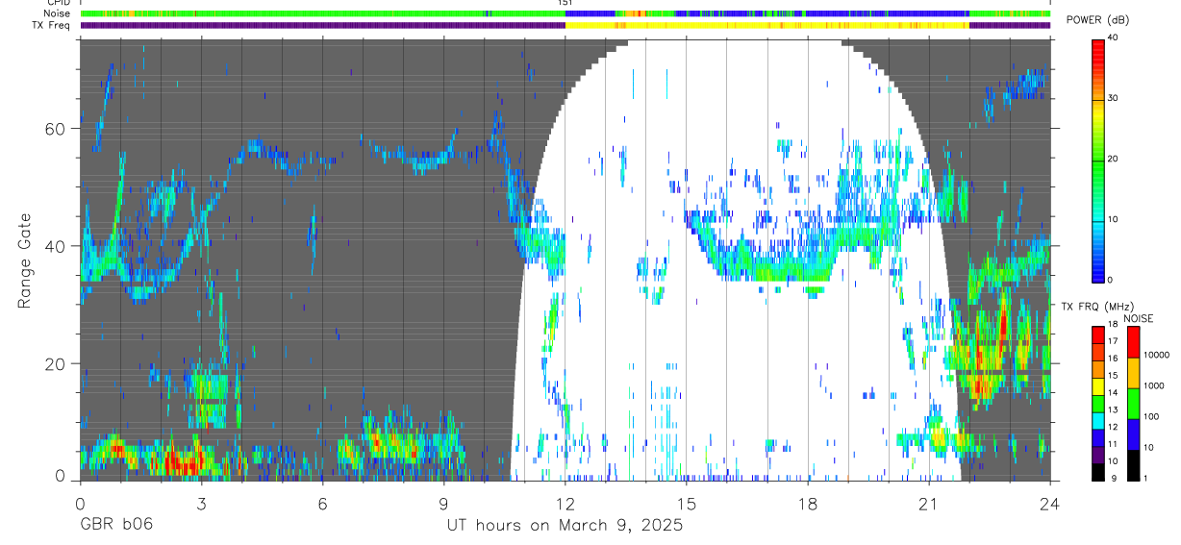1181x545 pixels.
Task: Click the '30' label on the POWER colorbar
Action: 1114,99
